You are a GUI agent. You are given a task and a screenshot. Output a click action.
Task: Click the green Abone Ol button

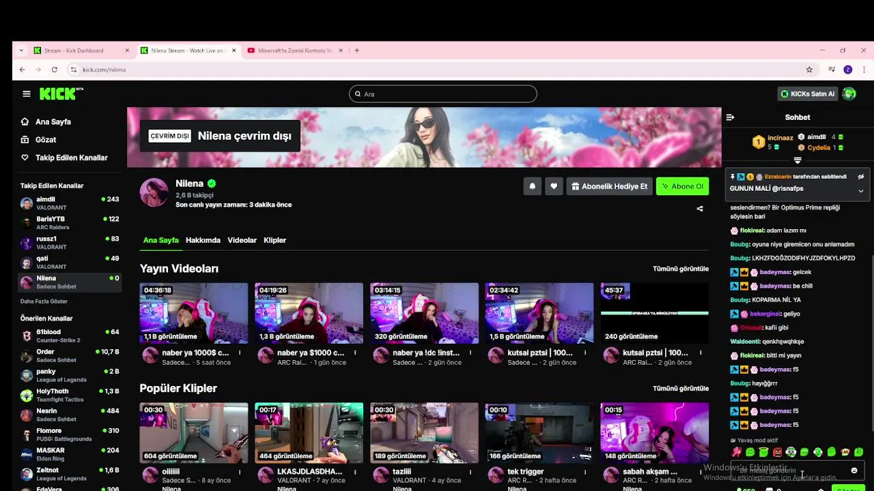click(x=682, y=186)
